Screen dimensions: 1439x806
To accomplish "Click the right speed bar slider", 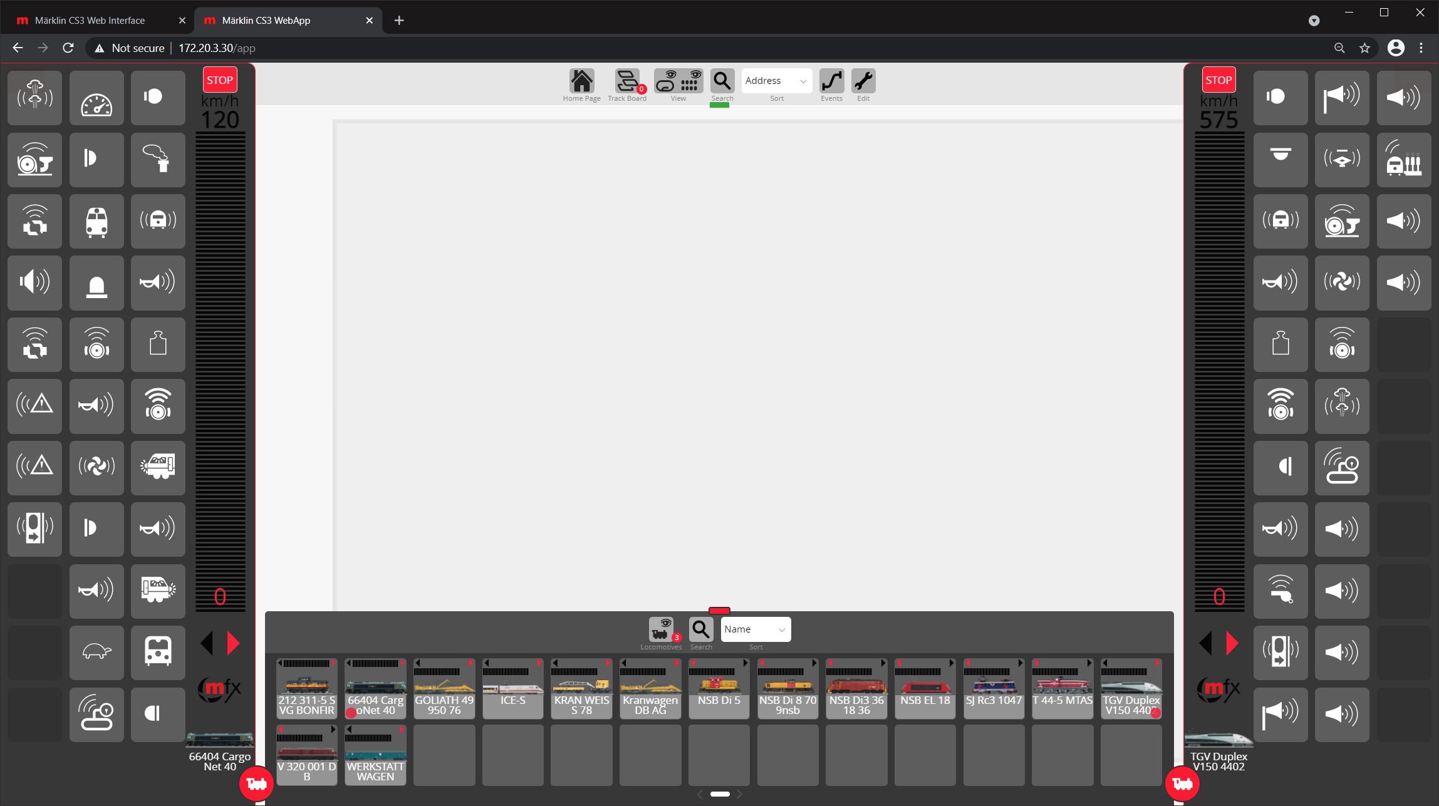I will (1219, 371).
